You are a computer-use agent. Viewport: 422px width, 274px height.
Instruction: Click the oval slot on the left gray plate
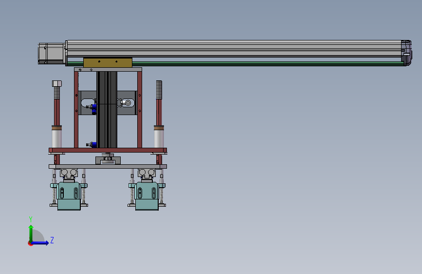tap(88, 103)
